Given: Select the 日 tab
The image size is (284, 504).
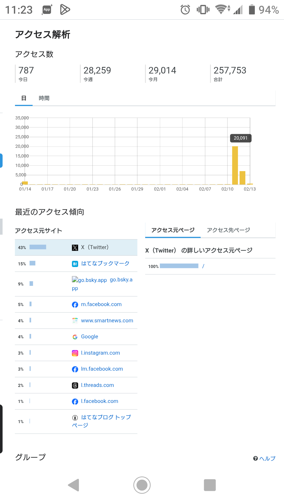Looking at the screenshot, I should 24,98.
